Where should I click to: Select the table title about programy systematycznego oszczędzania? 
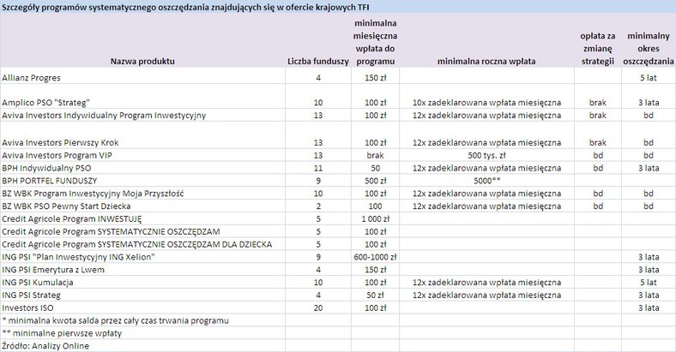185,8
